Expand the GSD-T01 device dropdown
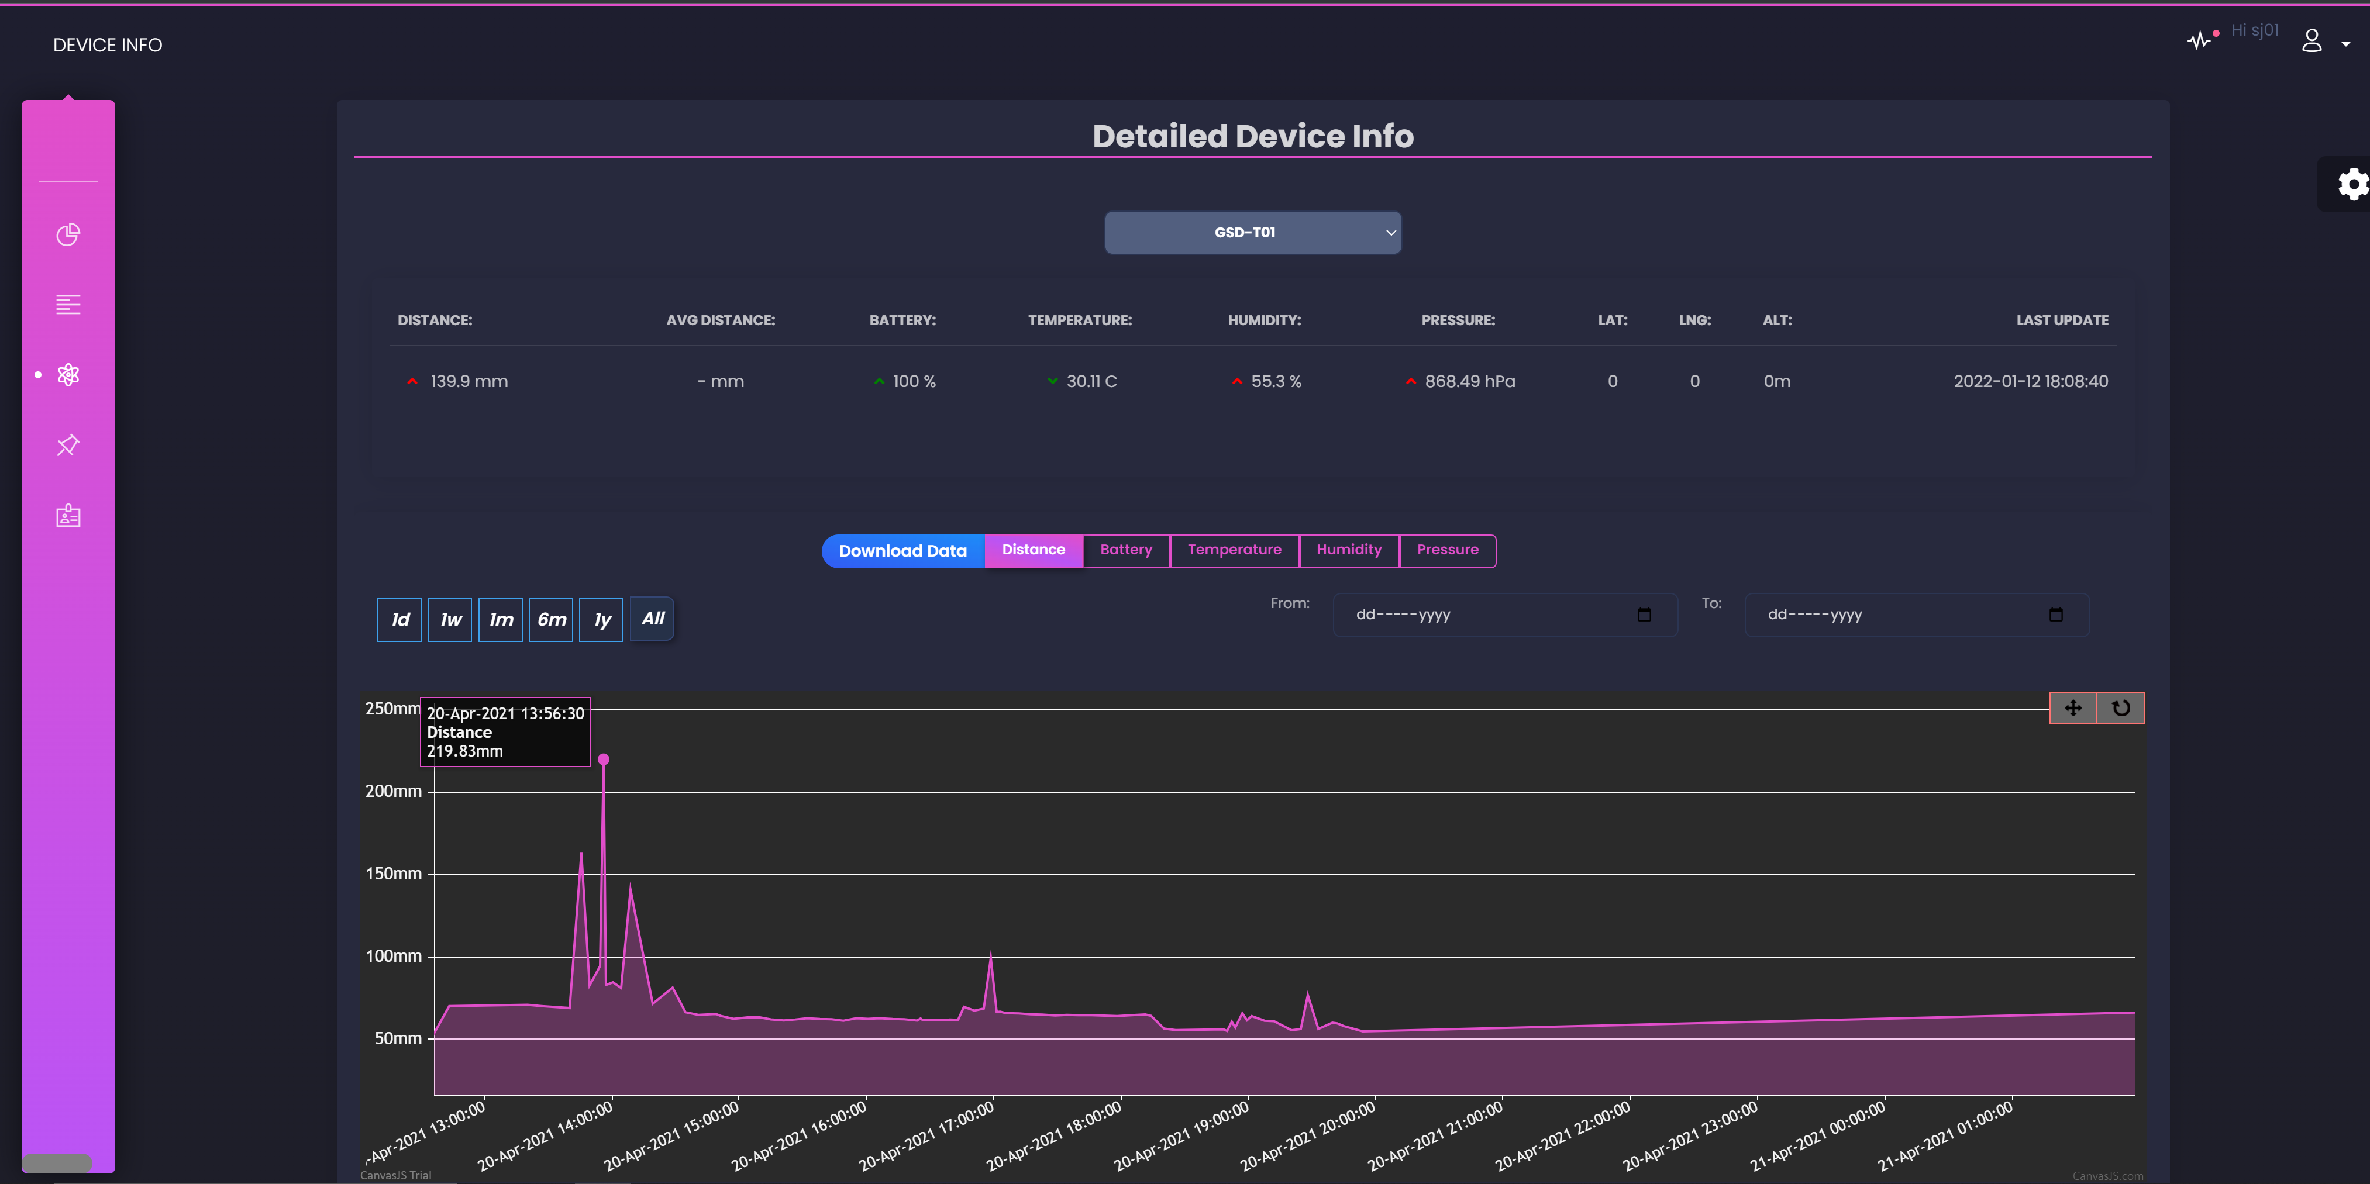Viewport: 2370px width, 1184px height. [x=1252, y=233]
